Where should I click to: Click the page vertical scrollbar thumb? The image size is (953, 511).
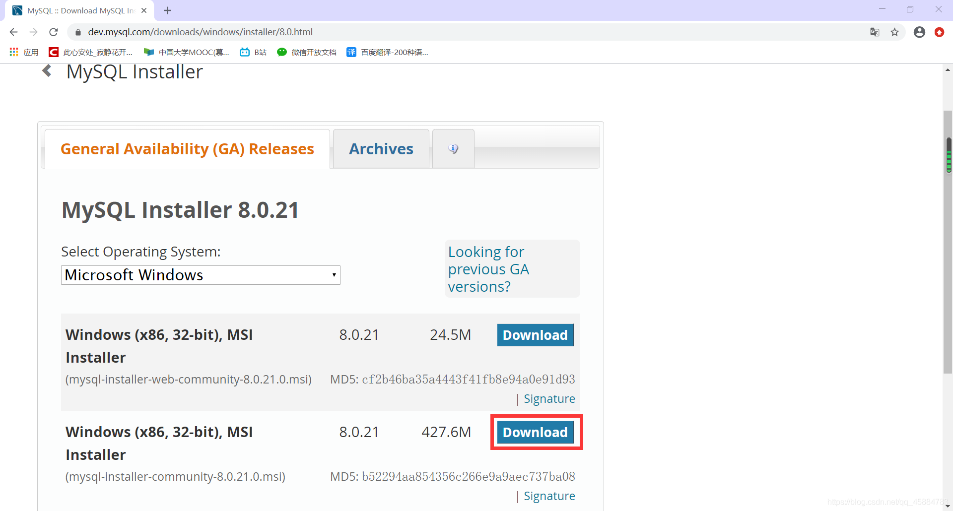click(948, 242)
